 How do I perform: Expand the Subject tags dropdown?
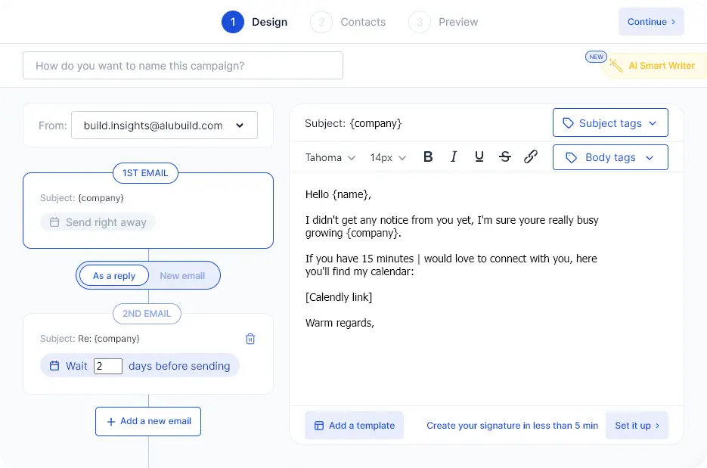click(x=610, y=123)
